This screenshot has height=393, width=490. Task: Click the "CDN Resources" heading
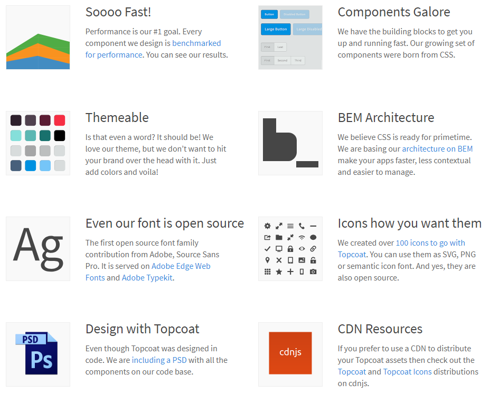click(380, 329)
